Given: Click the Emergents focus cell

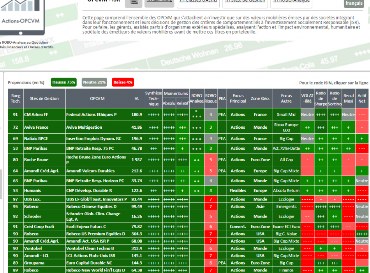Looking at the screenshot, I should 286,207.
